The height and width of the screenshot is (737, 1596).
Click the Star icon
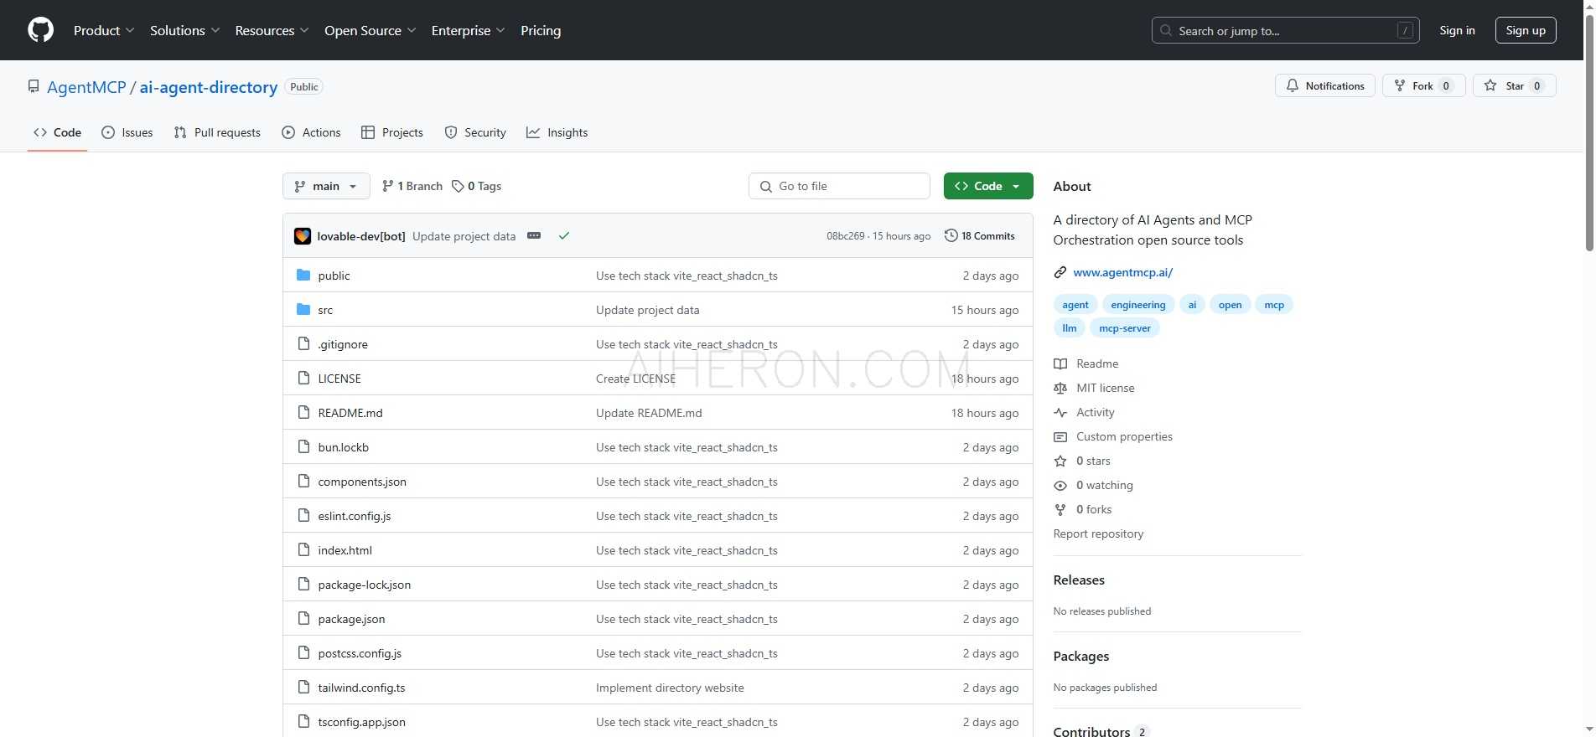(x=1490, y=85)
